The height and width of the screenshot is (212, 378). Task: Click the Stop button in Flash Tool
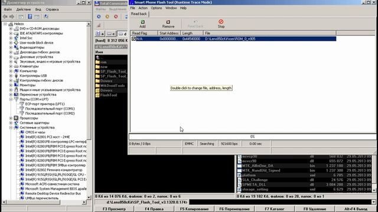[x=221, y=24]
